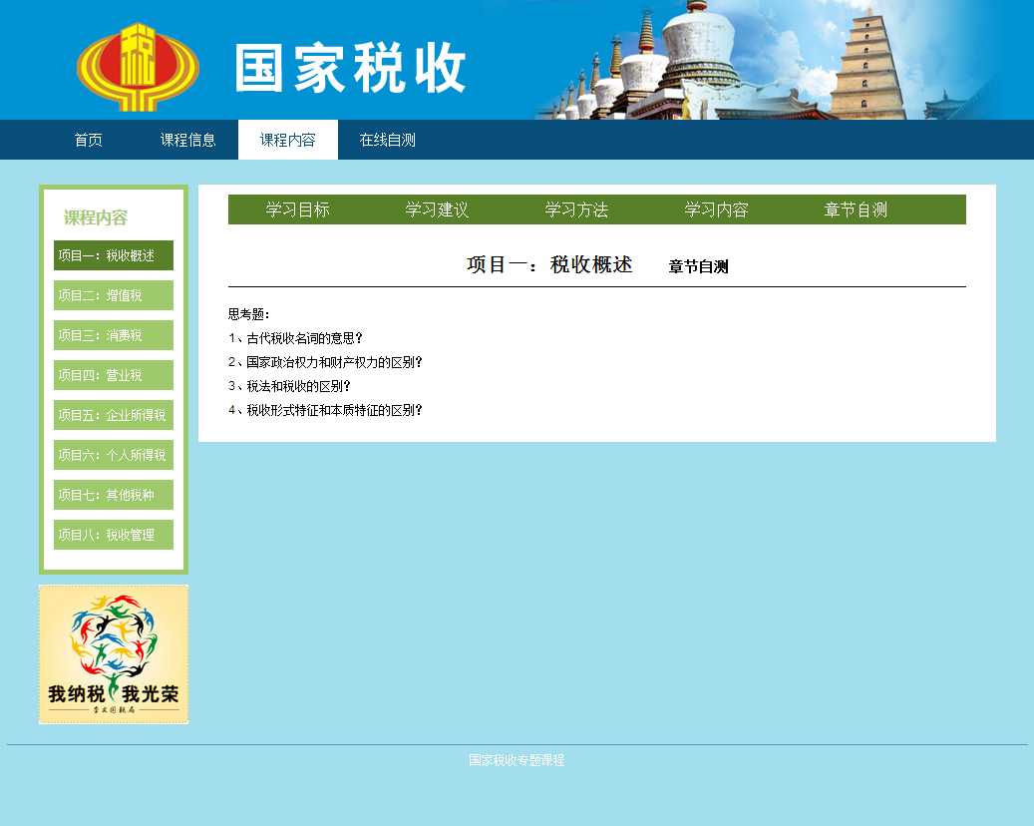Switch to the 学习目标 tab
The width and height of the screenshot is (1034, 826).
297,209
